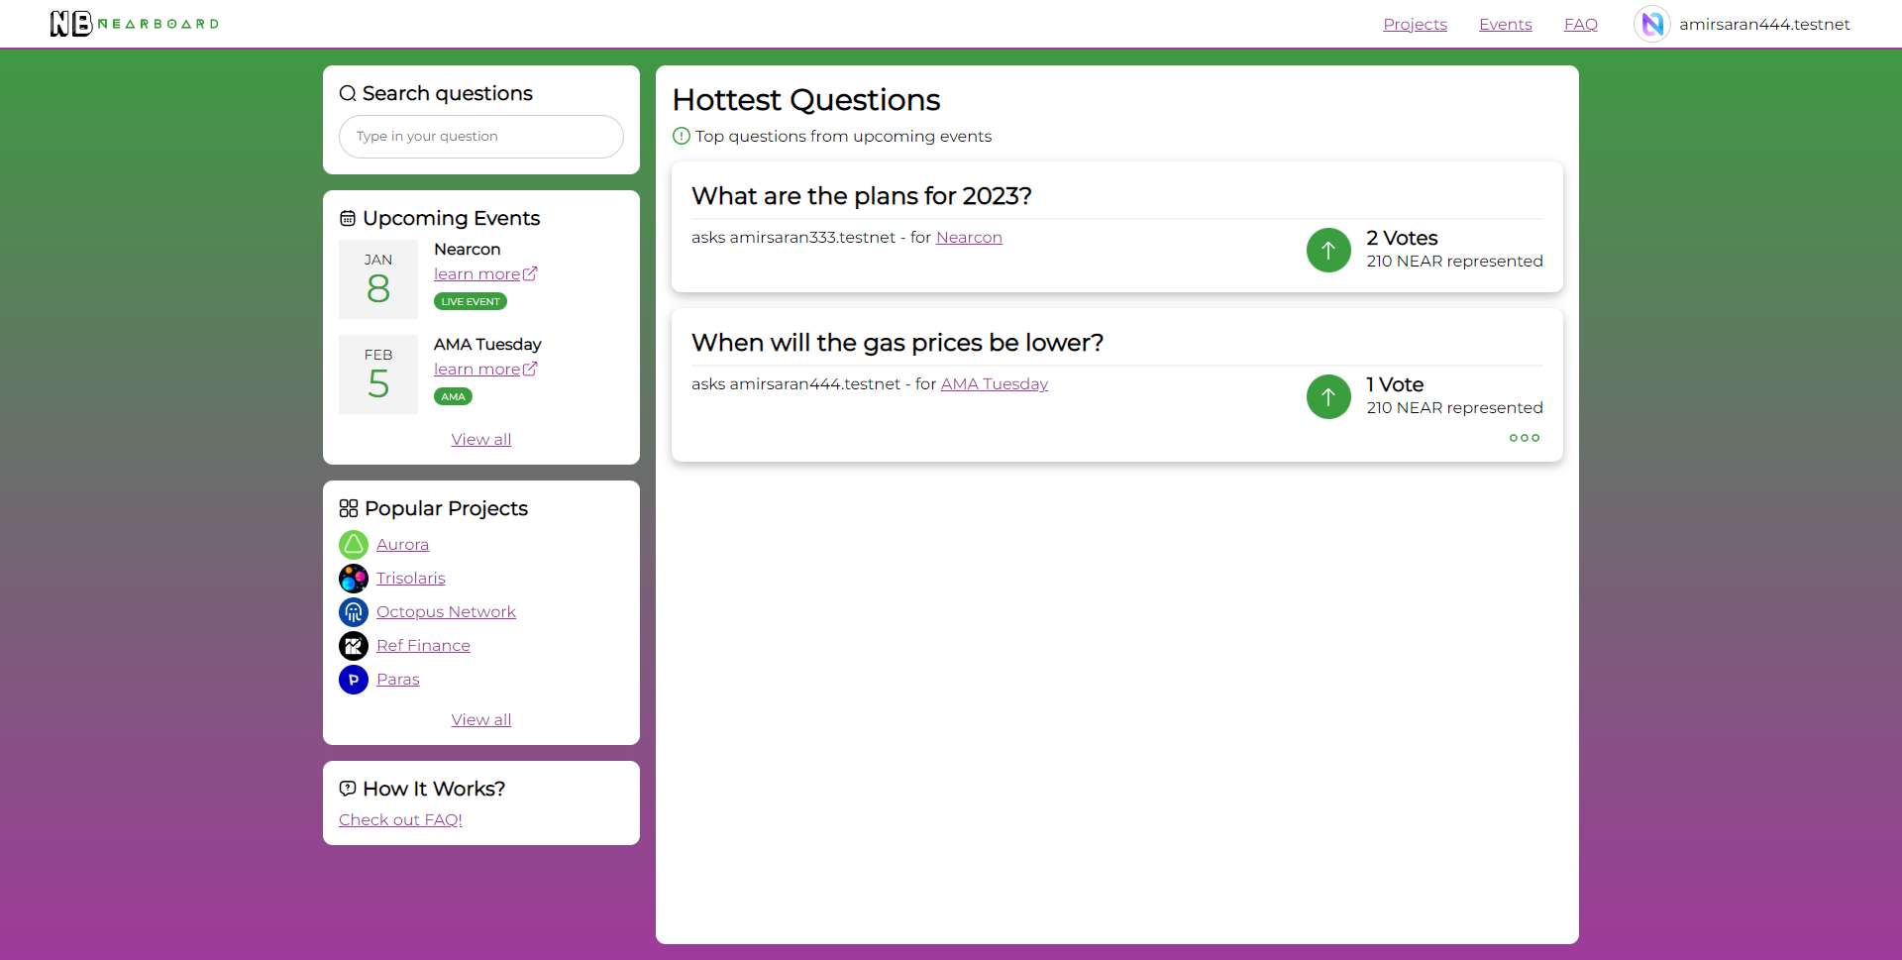The image size is (1902, 960).
Task: Click the info icon by Top questions
Action: pyautogui.click(x=682, y=136)
